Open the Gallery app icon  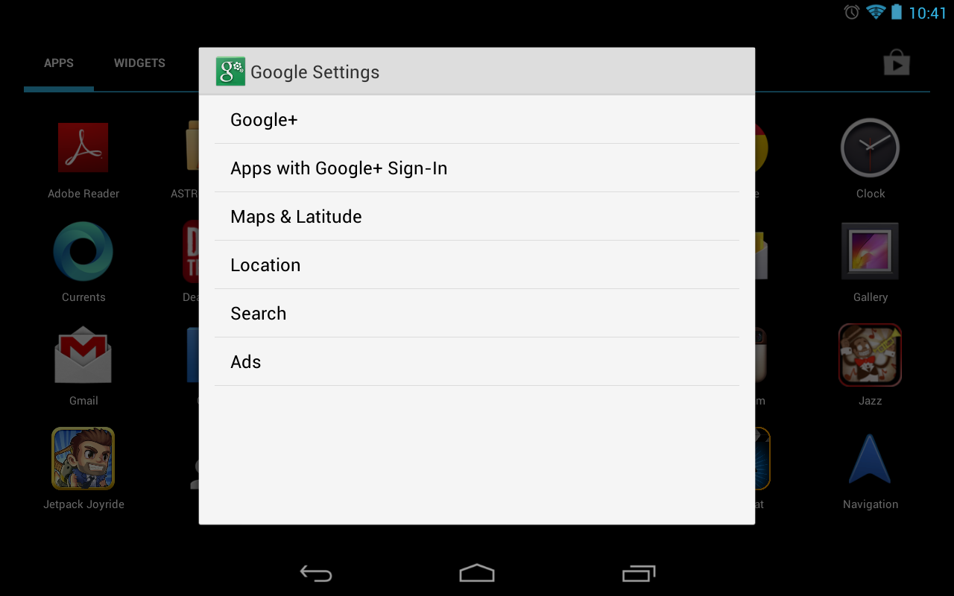coord(870,251)
